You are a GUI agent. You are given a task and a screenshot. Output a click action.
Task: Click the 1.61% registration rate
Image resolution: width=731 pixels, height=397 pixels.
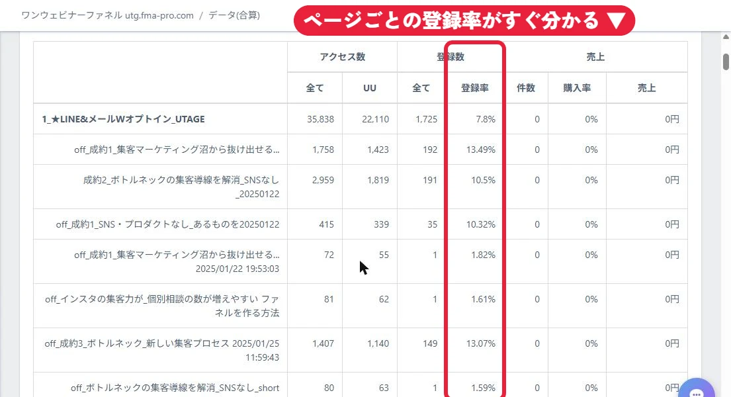click(x=483, y=299)
